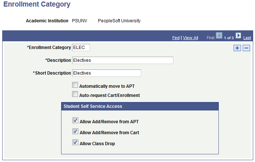Uncheck Allow Add/Remove from APT

point(75,120)
